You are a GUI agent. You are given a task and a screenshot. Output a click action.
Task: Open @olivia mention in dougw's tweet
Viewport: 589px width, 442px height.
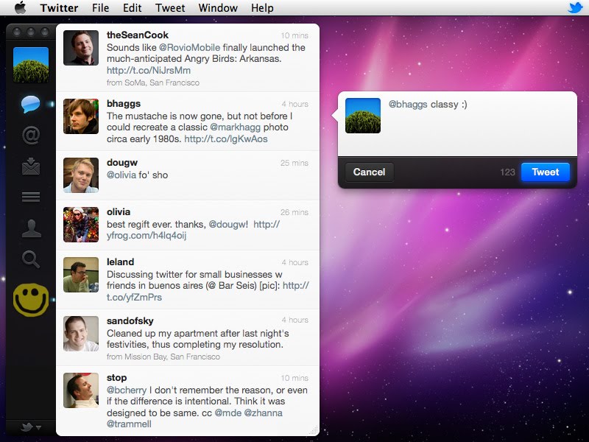click(121, 175)
